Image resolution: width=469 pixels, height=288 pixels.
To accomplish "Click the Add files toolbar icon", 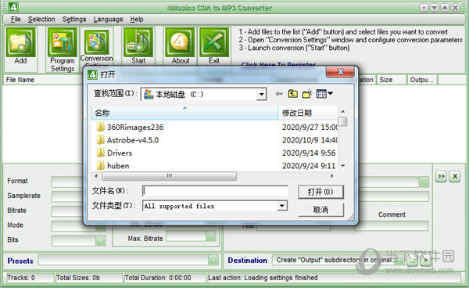I will (x=20, y=42).
